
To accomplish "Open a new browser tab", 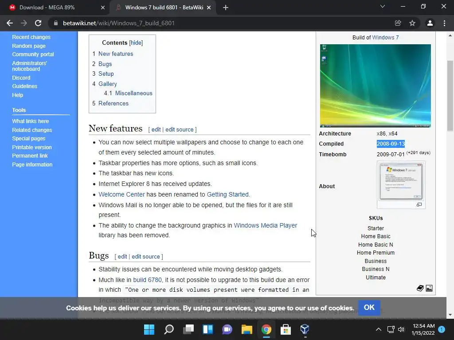I will (226, 8).
